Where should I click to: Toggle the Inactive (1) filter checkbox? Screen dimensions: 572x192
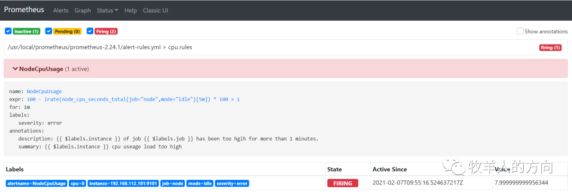8,31
